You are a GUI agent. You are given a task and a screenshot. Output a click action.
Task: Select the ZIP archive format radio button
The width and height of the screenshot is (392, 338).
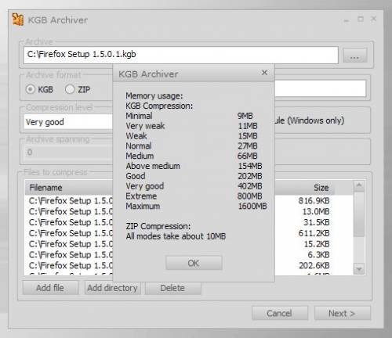[70, 89]
